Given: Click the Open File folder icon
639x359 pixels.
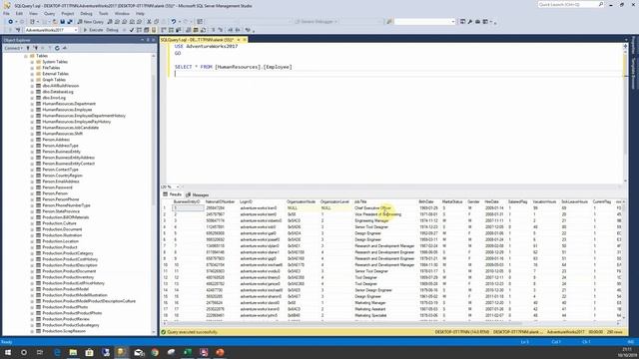Looking at the screenshot, I should 55,22.
